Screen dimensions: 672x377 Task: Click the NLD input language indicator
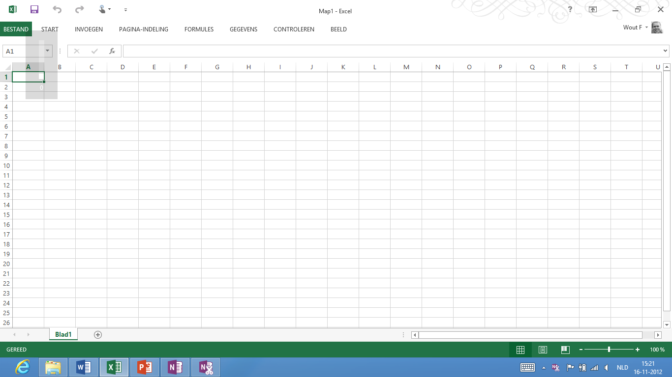click(x=622, y=367)
